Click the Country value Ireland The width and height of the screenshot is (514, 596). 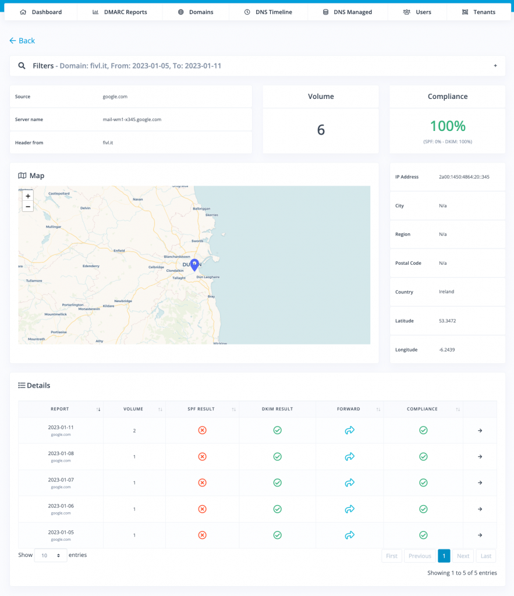[x=446, y=292]
